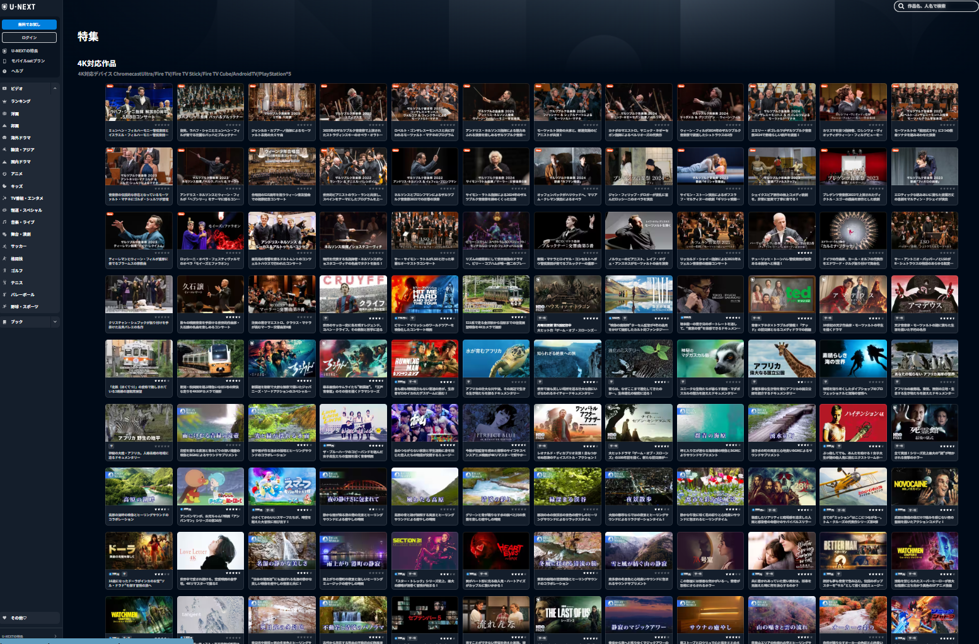The height and width of the screenshot is (644, 979).
Task: Open the 進化のミステリー thumbnail
Action: coord(639,359)
